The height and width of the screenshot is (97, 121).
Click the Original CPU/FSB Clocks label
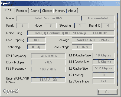point(17,80)
